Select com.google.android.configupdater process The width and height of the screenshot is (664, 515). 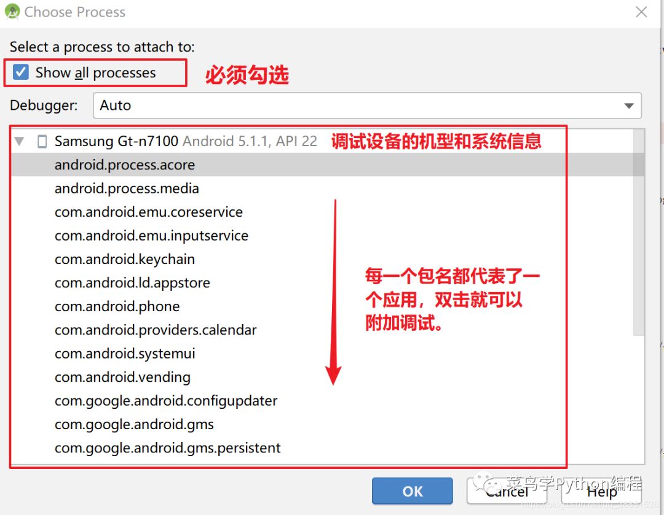tap(322, 401)
